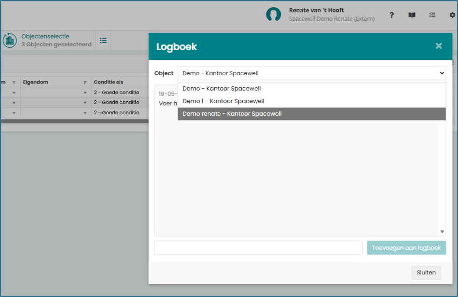The width and height of the screenshot is (458, 297).
Task: Open the task checklist icon in header
Action: click(x=432, y=15)
